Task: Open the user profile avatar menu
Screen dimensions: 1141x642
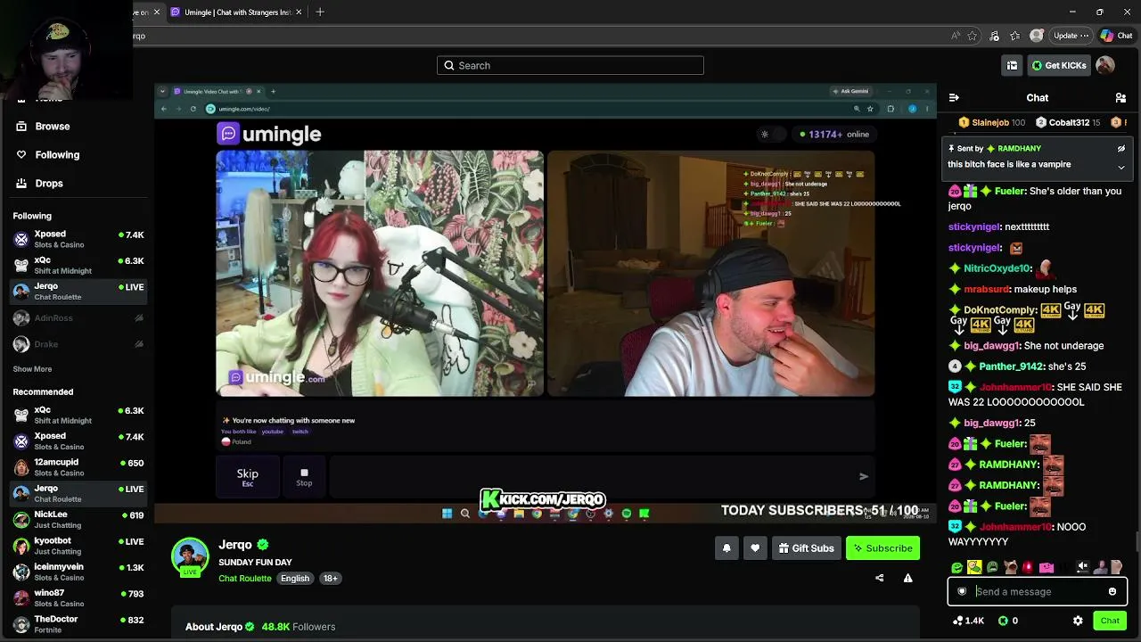Action: coord(1105,65)
